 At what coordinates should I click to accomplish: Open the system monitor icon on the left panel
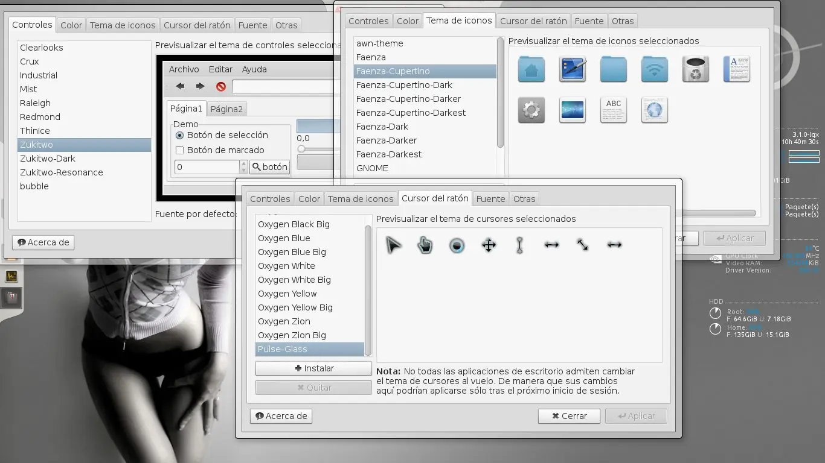tap(11, 276)
